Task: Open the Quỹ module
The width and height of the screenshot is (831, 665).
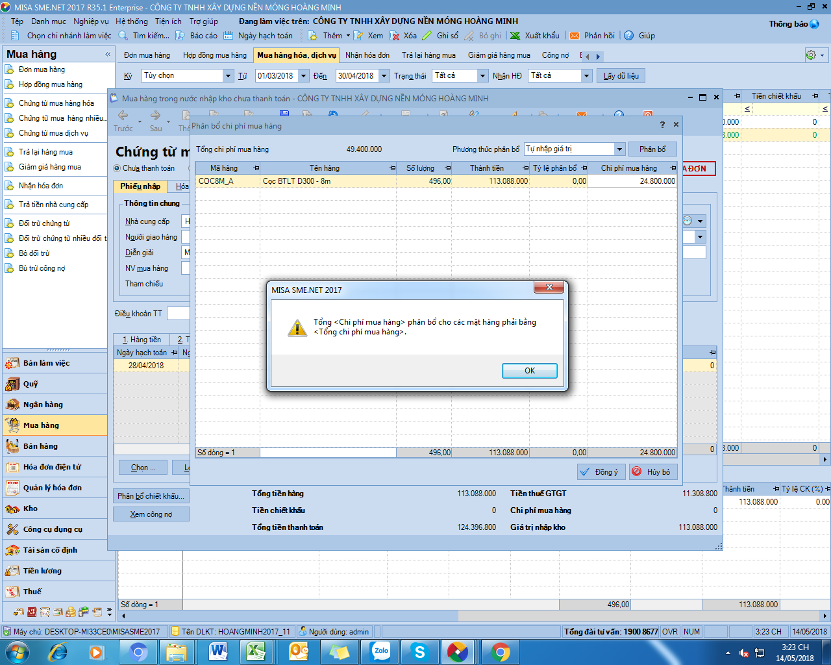Action: coord(55,384)
